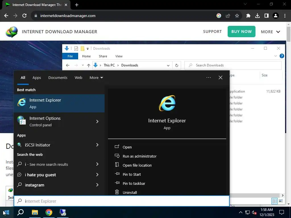This screenshot has height=218, width=291.
Task: Click the taskbar server manager icon
Action: click(x=63, y=212)
